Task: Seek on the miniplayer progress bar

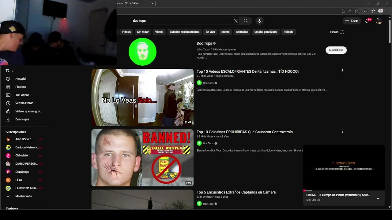Action: (344, 190)
